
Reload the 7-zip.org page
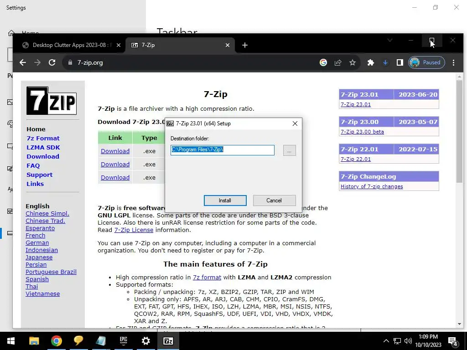pos(52,62)
